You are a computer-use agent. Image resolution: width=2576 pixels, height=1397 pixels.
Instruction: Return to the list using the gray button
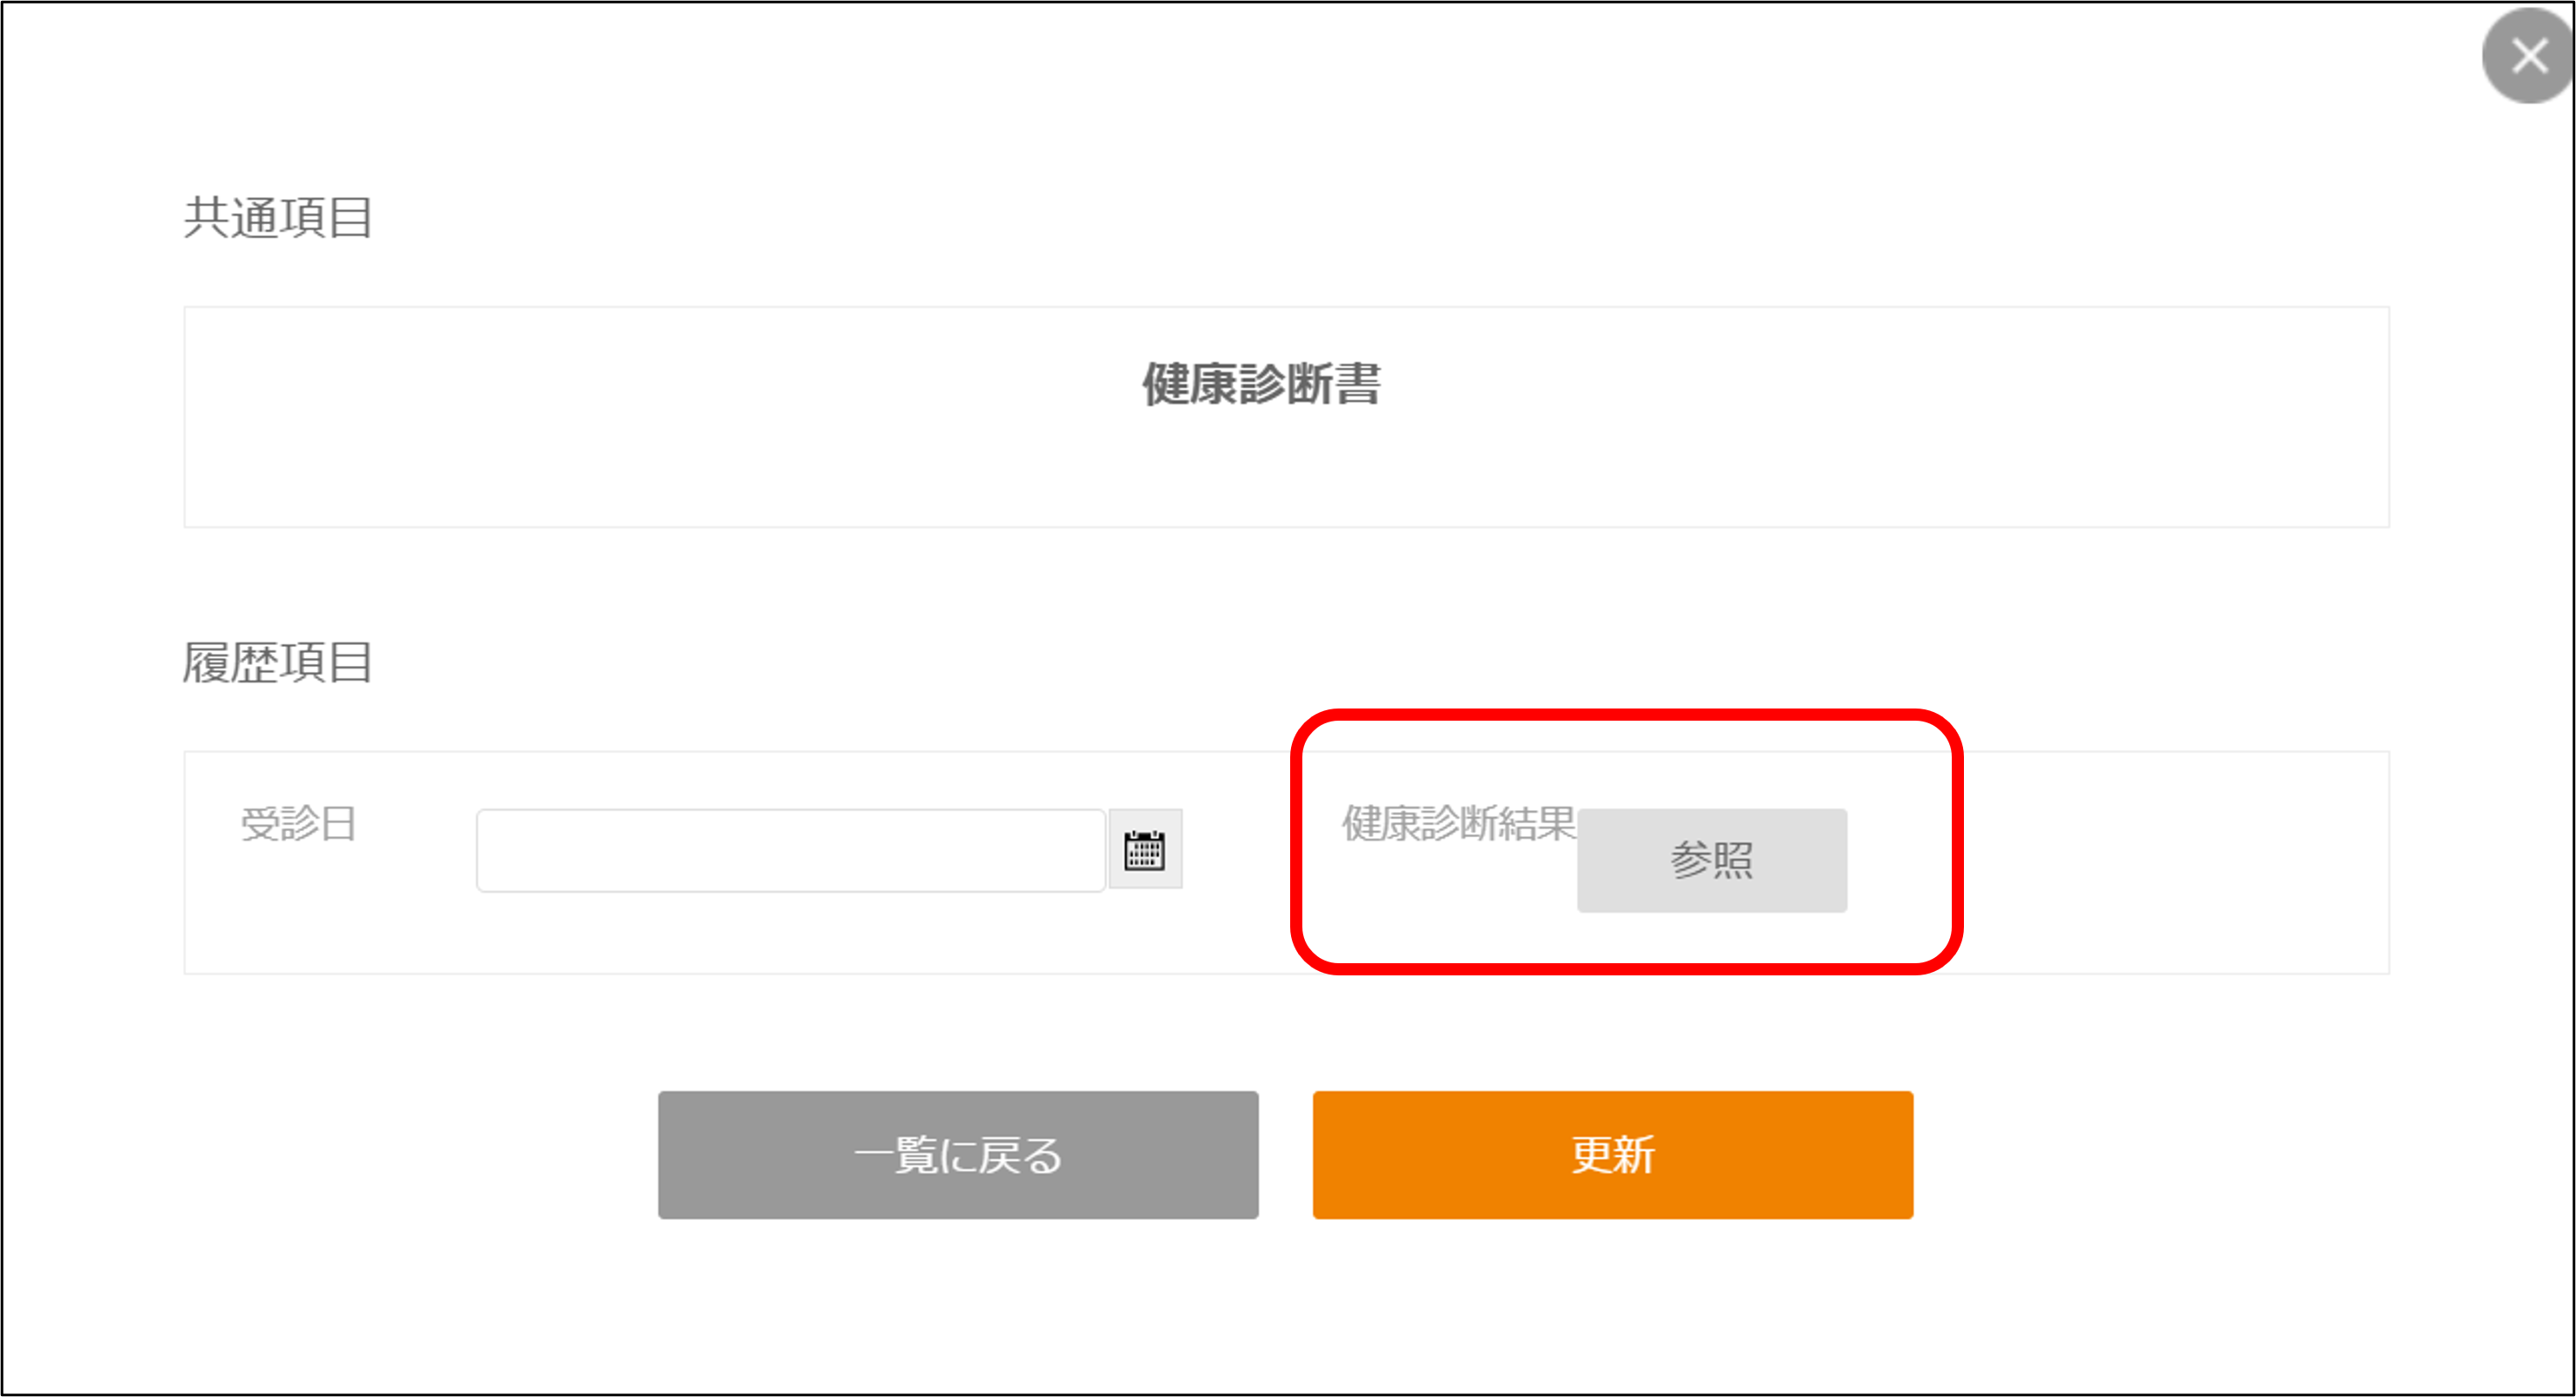pyautogui.click(x=957, y=1155)
